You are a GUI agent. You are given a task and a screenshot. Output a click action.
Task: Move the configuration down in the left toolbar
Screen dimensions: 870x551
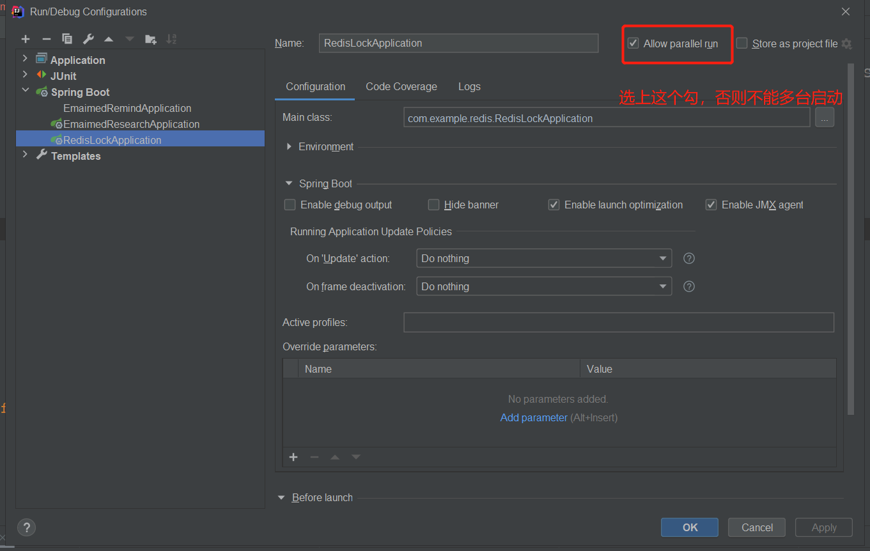pos(130,39)
